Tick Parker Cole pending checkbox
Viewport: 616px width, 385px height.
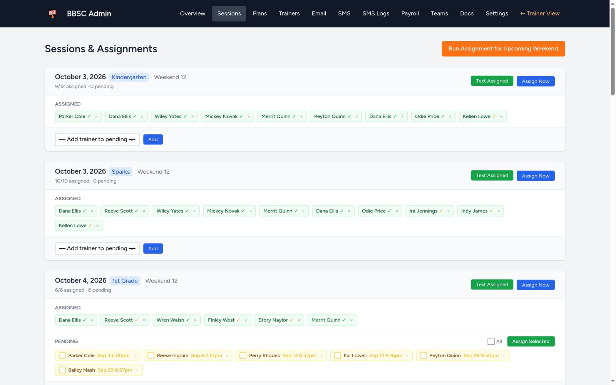point(62,356)
